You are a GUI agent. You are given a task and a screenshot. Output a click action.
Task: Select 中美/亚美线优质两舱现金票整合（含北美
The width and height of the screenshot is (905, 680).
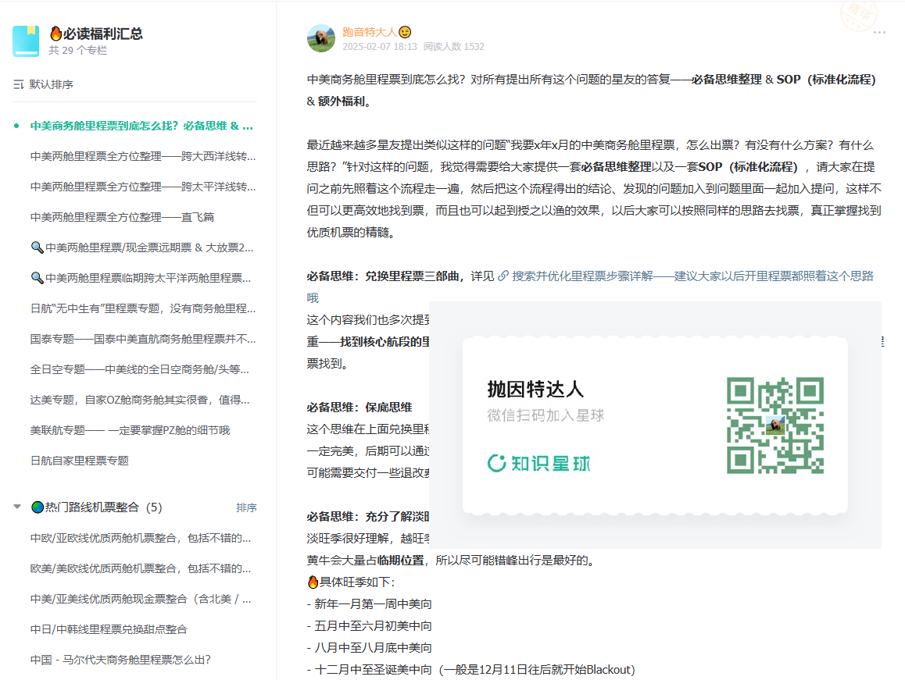point(140,600)
